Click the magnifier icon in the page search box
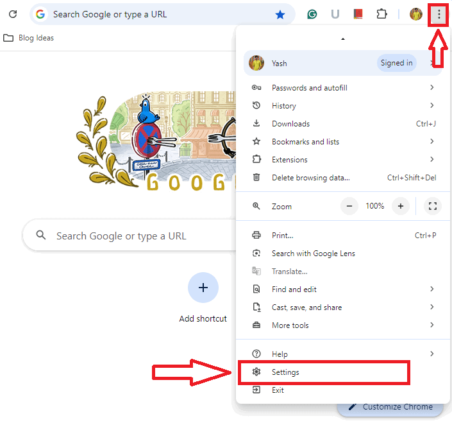452x423 pixels. (x=40, y=235)
